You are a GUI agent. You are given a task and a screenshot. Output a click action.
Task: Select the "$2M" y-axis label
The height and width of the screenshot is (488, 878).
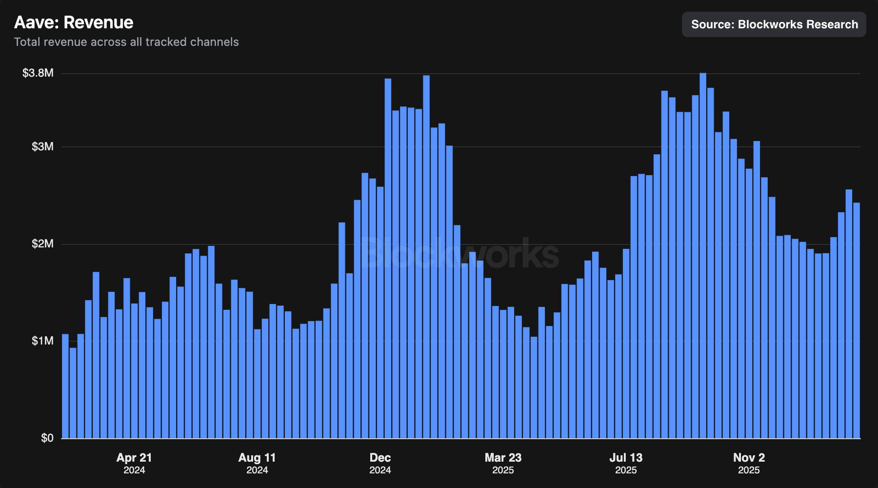[x=42, y=244]
